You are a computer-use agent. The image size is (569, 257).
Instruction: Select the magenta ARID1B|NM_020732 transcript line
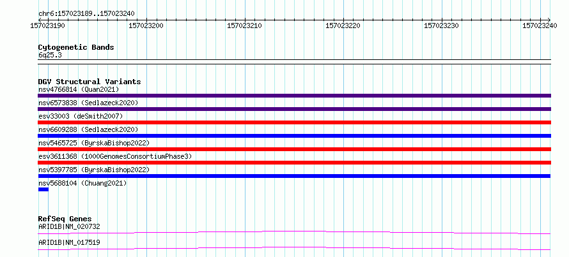coord(294,232)
